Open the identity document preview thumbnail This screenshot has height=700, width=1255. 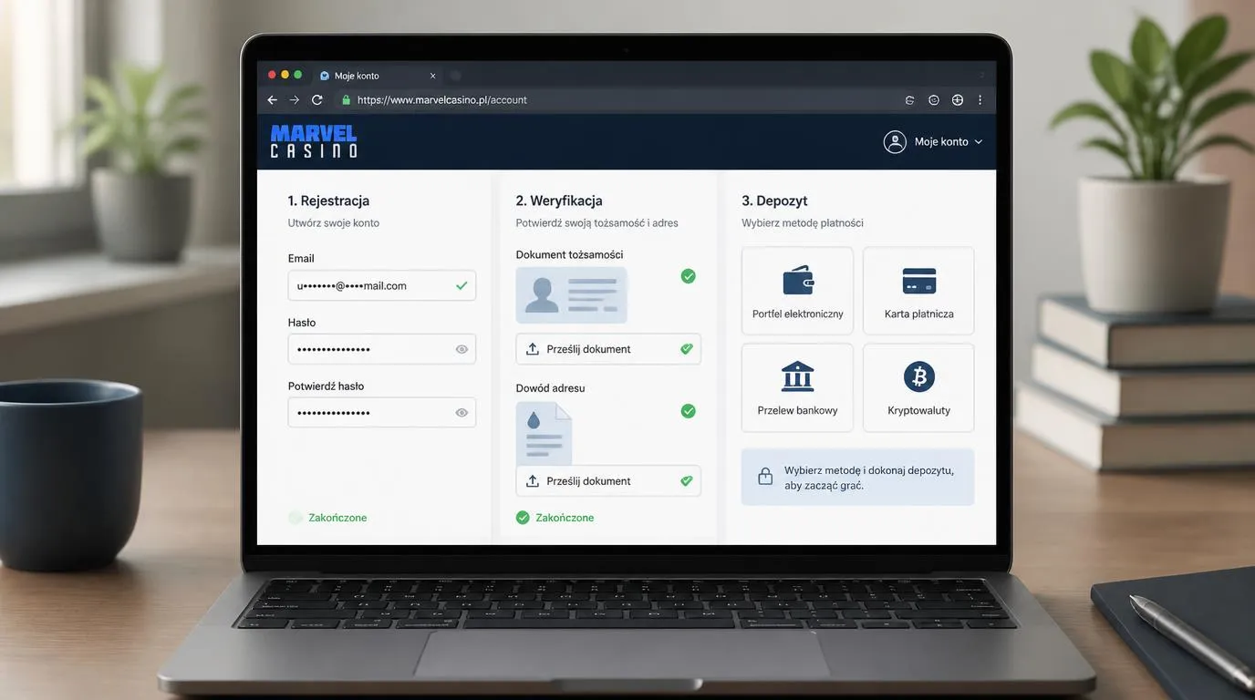[572, 295]
